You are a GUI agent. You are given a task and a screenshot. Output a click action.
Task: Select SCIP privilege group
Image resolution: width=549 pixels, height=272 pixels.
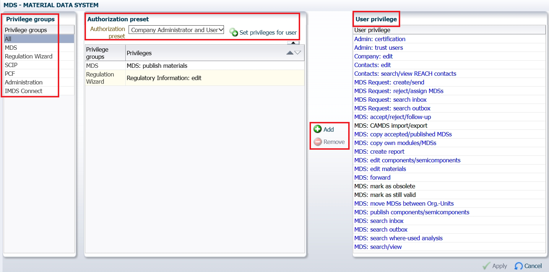point(39,65)
